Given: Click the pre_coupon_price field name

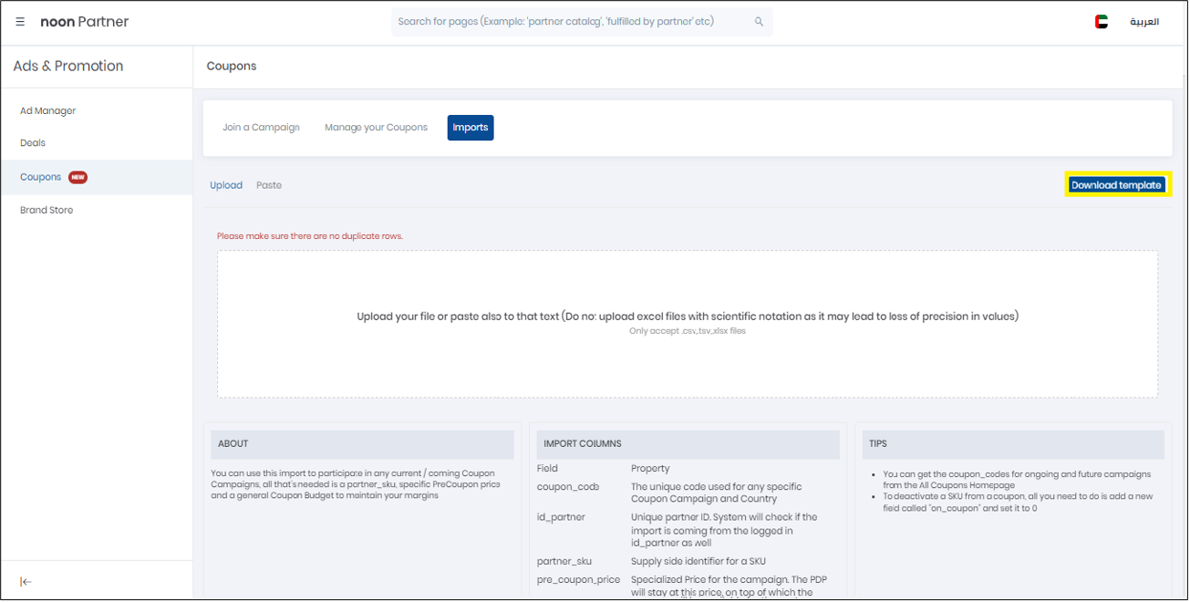Looking at the screenshot, I should click(x=578, y=579).
